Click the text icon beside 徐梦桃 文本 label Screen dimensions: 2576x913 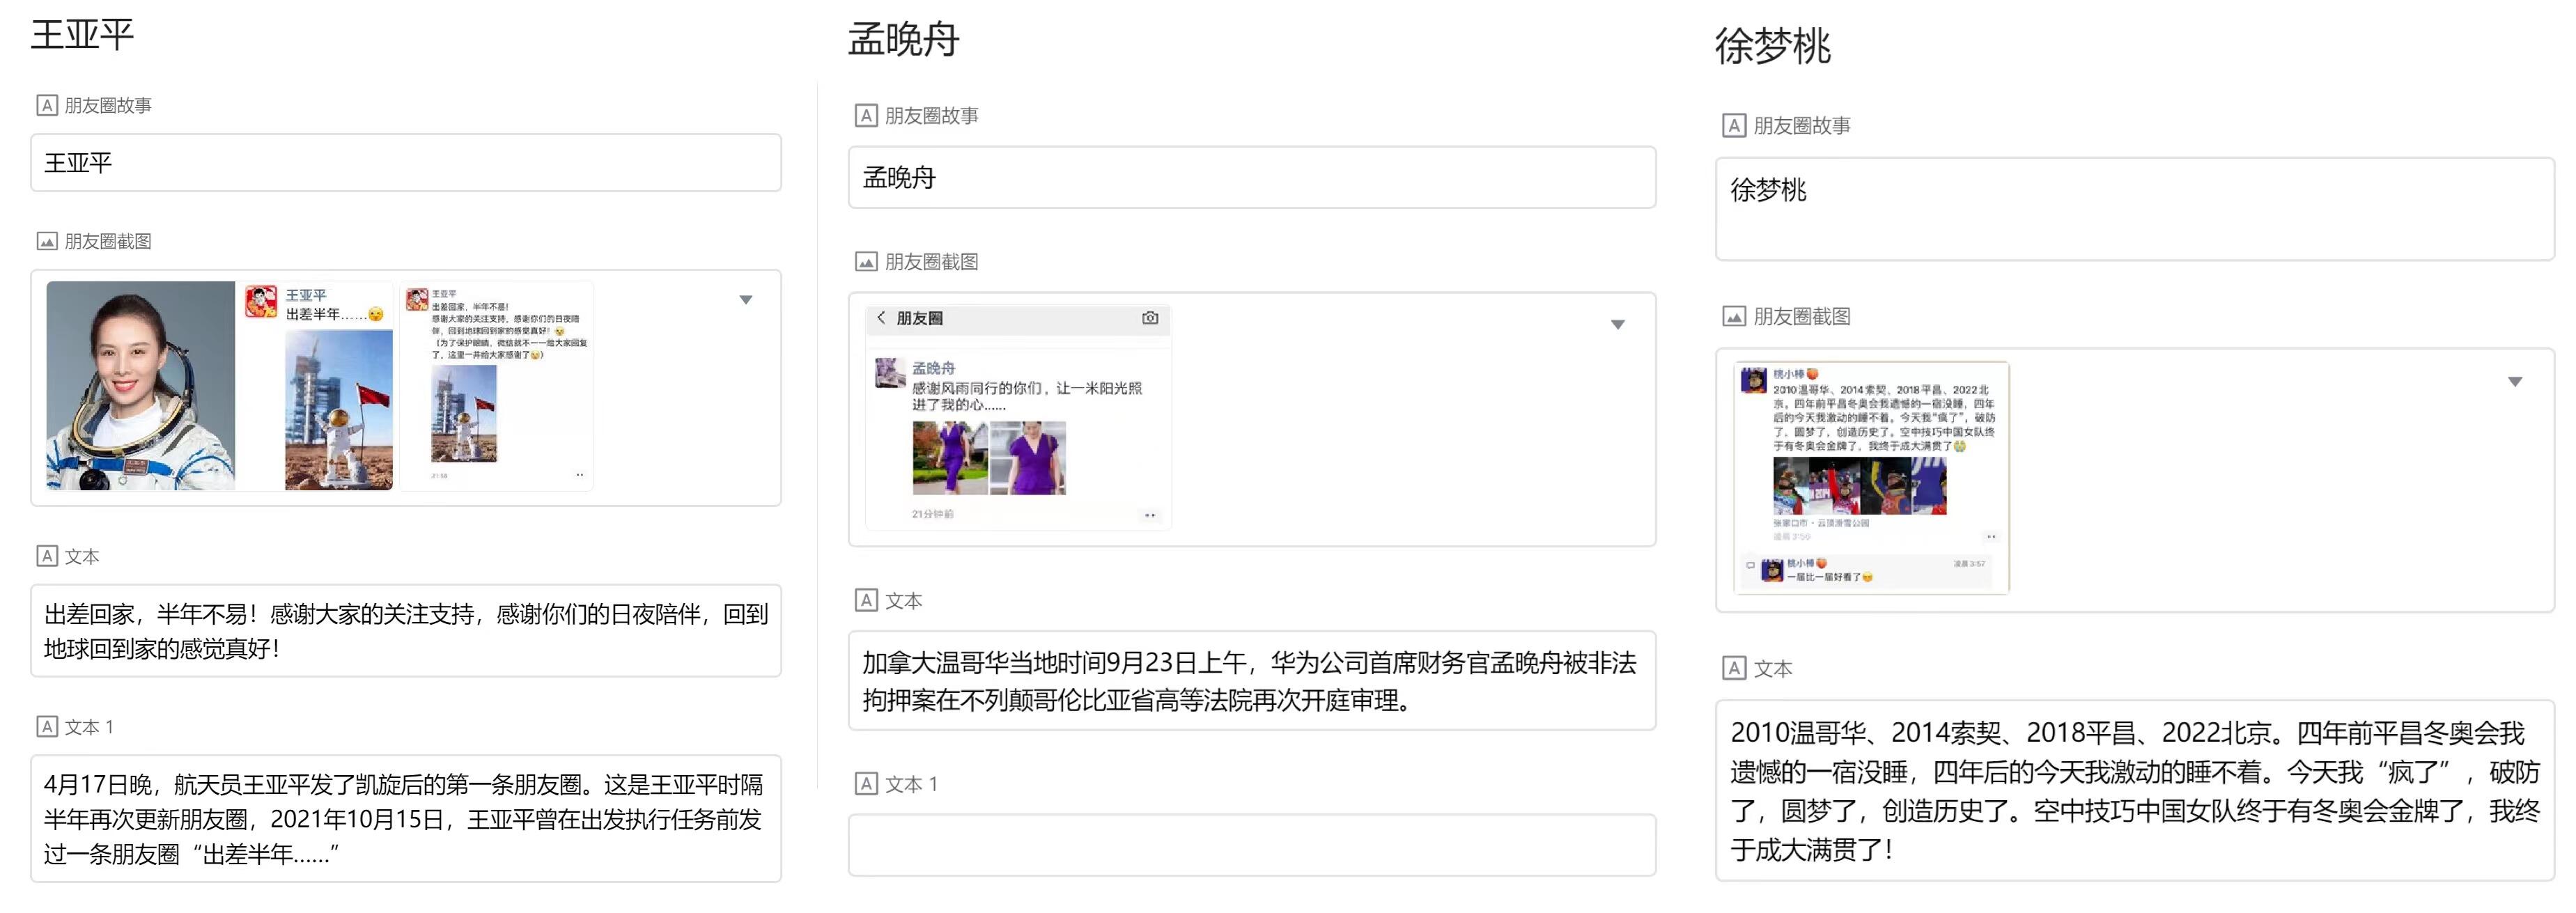point(1734,669)
